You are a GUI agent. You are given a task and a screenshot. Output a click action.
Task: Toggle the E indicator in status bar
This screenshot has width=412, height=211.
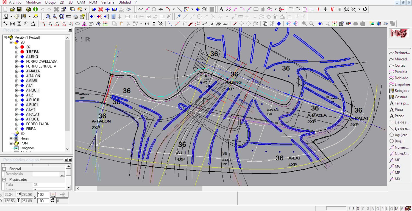349,209
